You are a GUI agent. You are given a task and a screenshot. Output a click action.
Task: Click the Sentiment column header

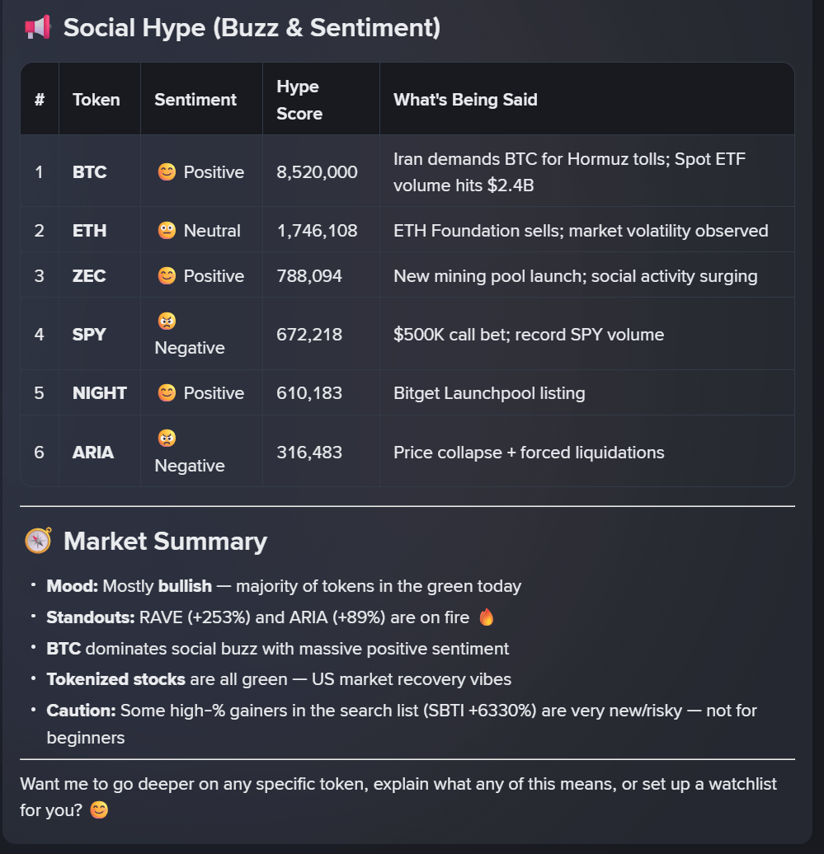[195, 100]
